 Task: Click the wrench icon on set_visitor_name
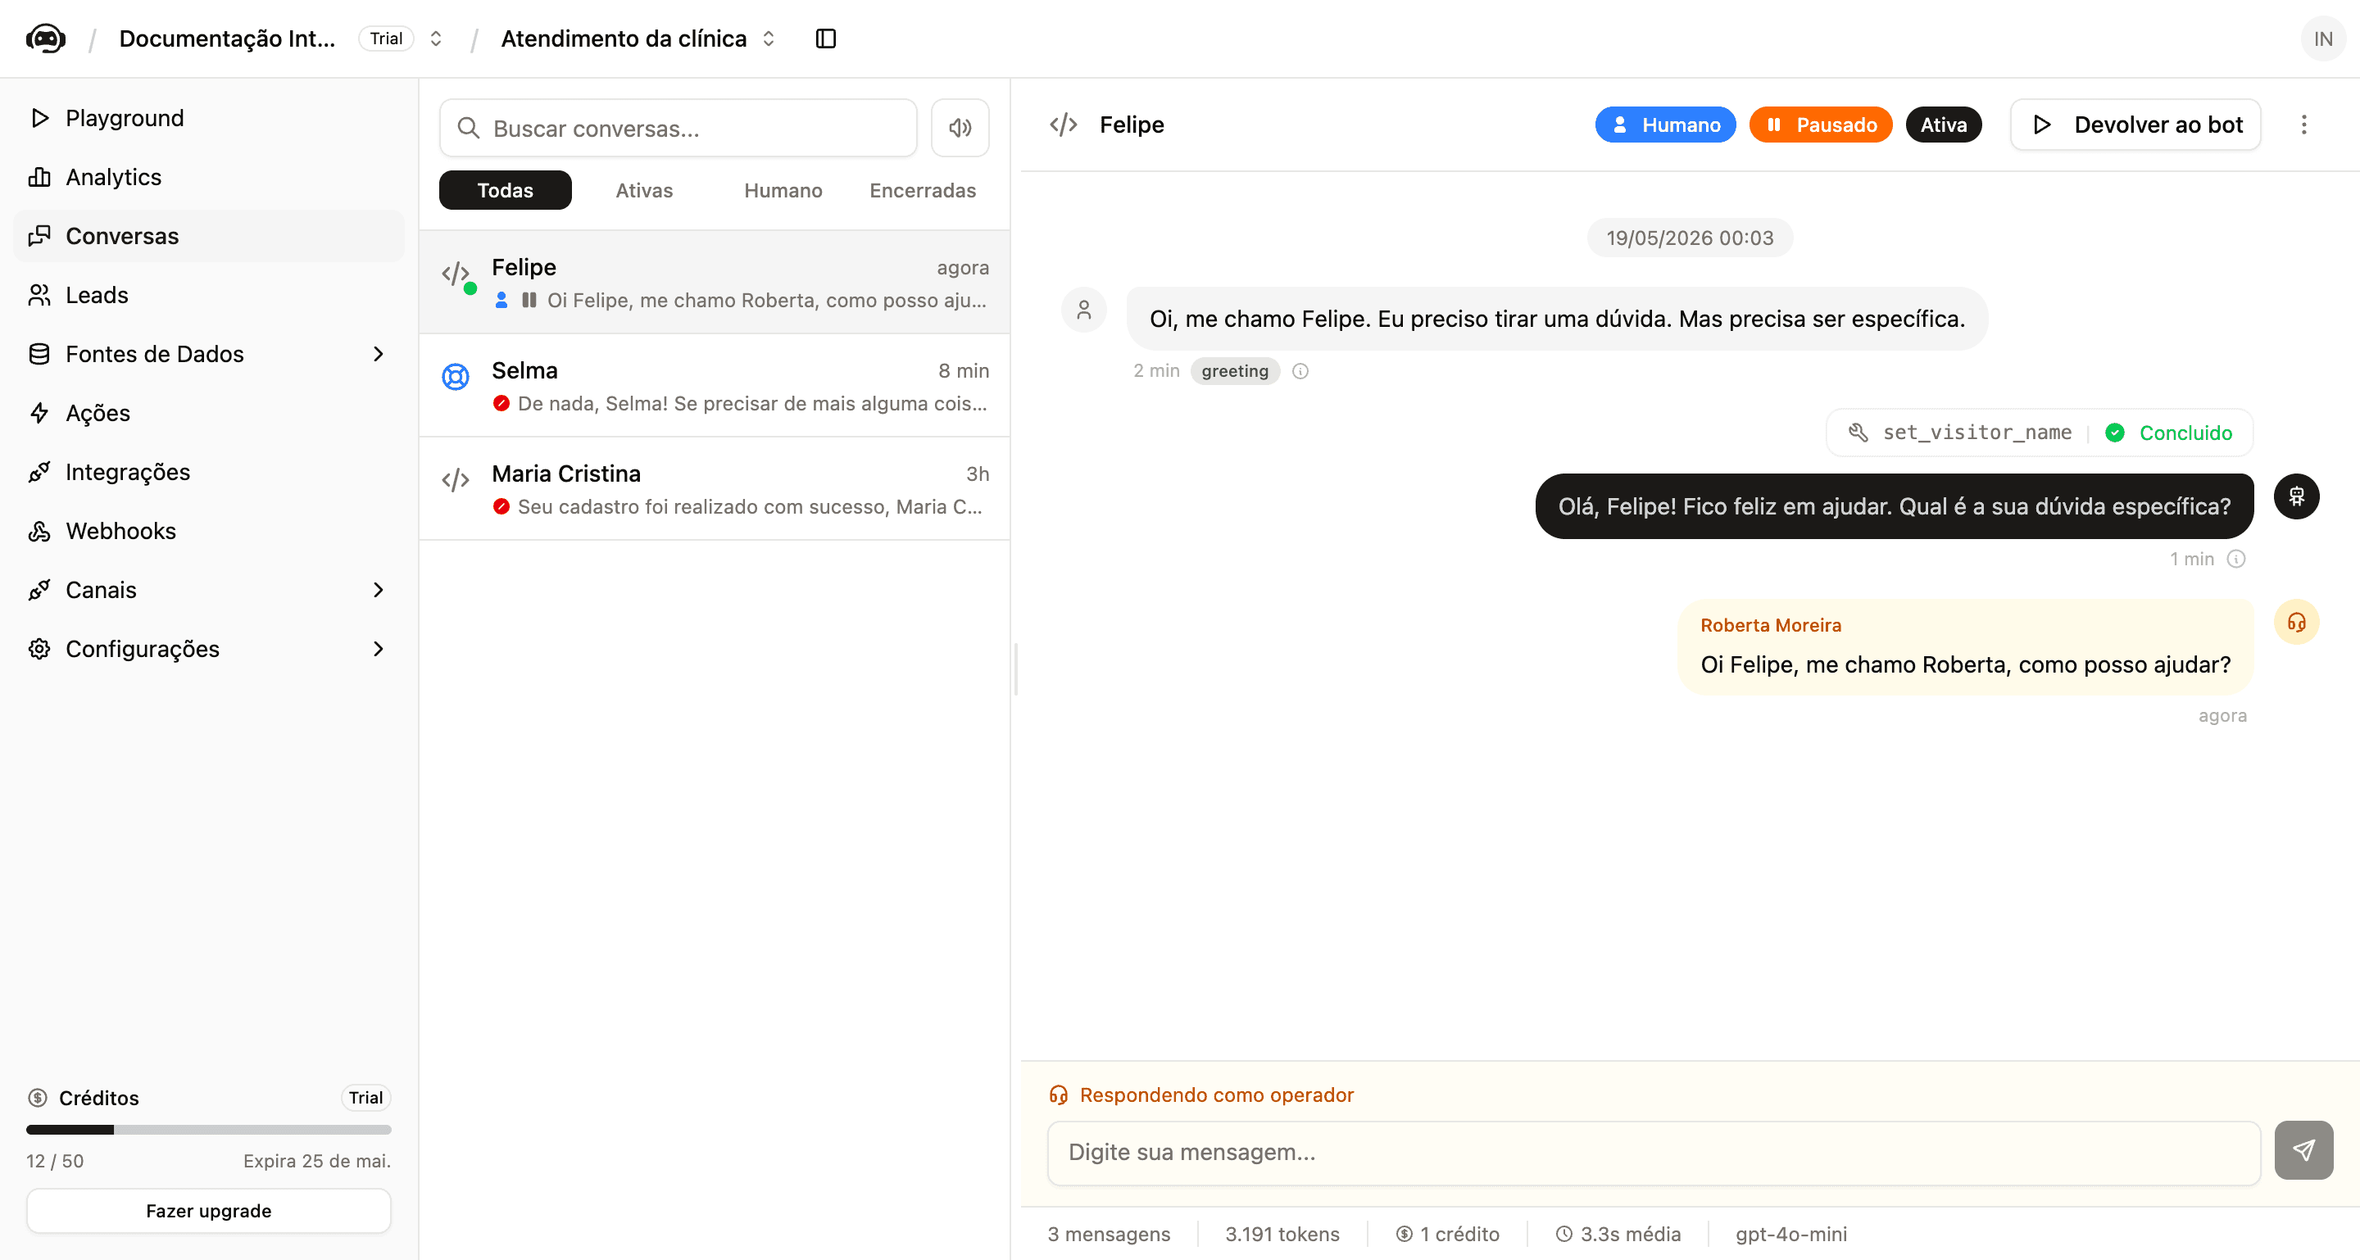tap(1857, 433)
